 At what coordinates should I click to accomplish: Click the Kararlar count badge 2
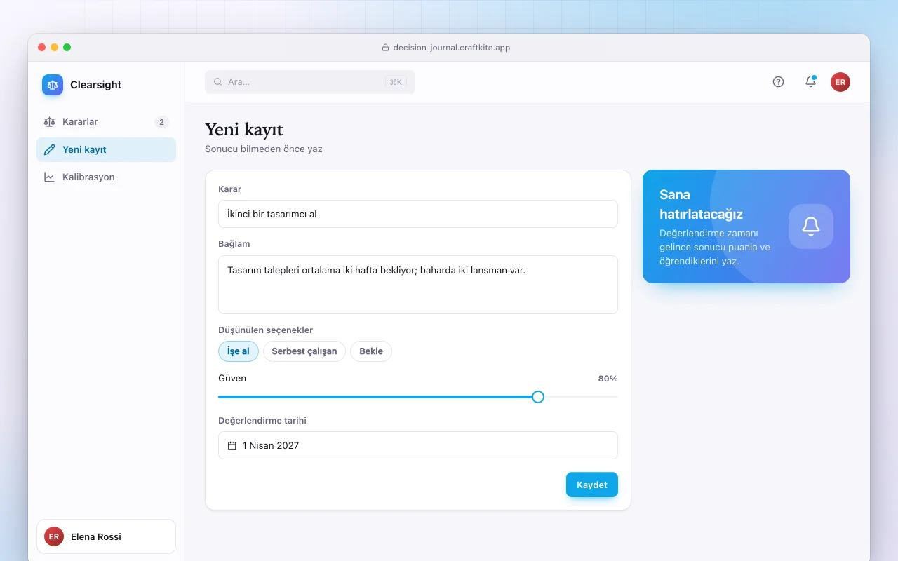pos(161,122)
